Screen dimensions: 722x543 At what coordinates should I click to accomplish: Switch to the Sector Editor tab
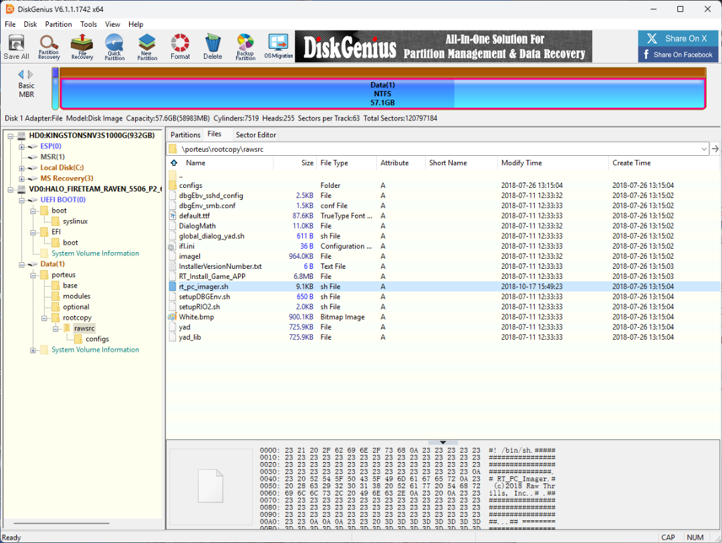pyautogui.click(x=255, y=134)
